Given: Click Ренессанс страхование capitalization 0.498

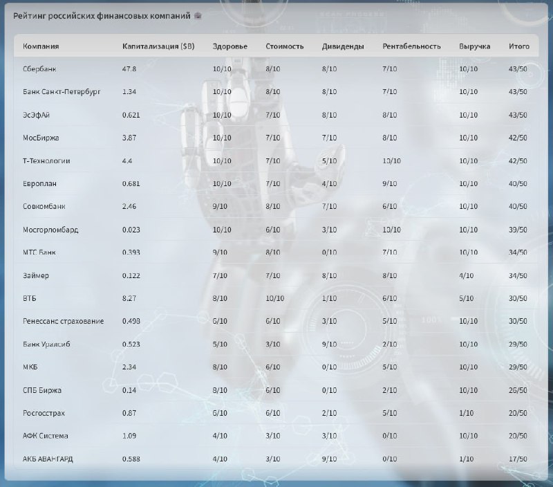Looking at the screenshot, I should coord(131,321).
